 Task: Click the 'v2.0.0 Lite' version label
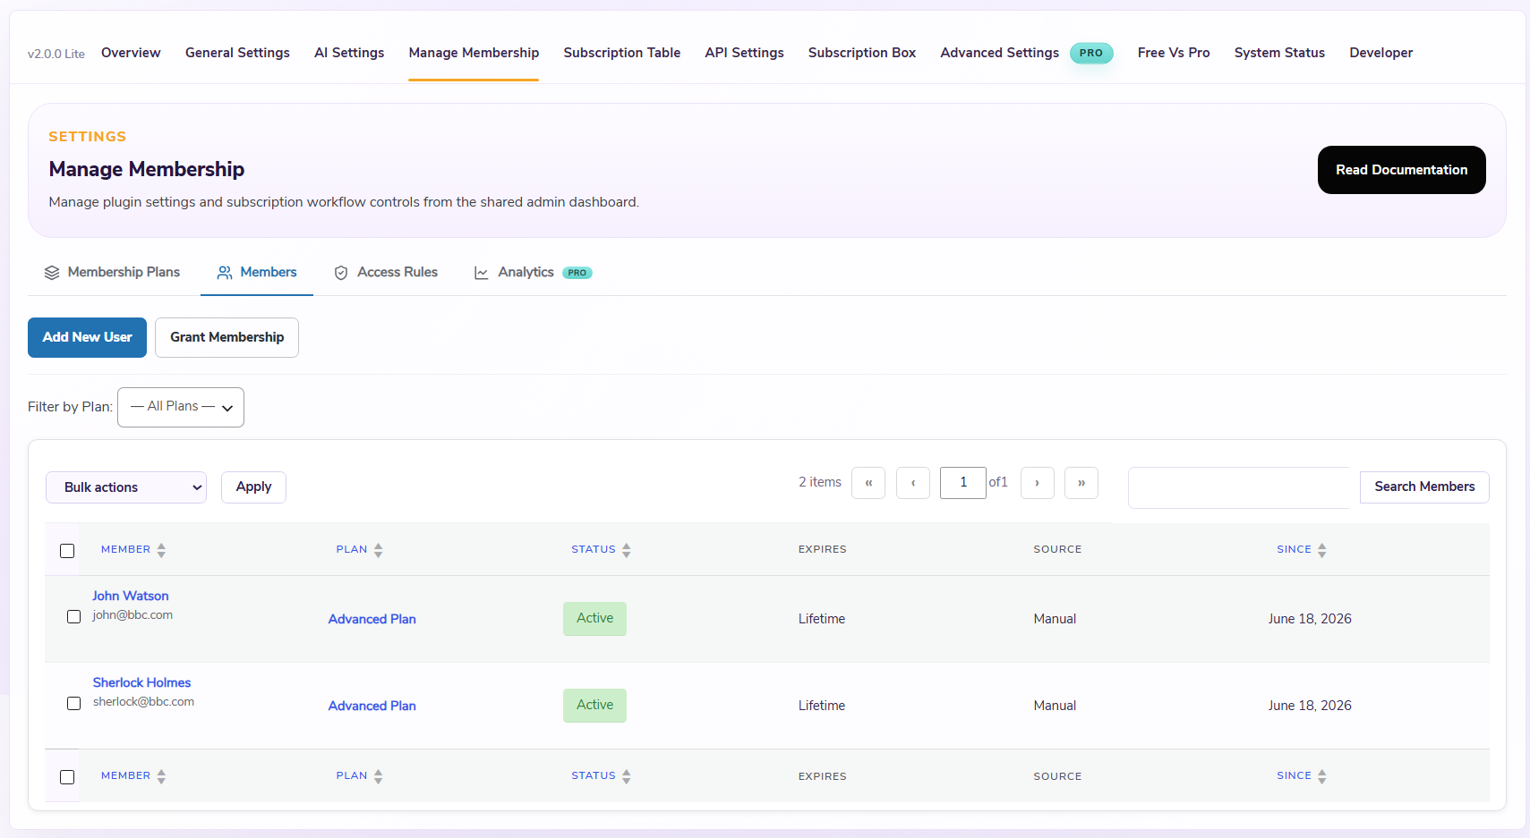point(56,54)
